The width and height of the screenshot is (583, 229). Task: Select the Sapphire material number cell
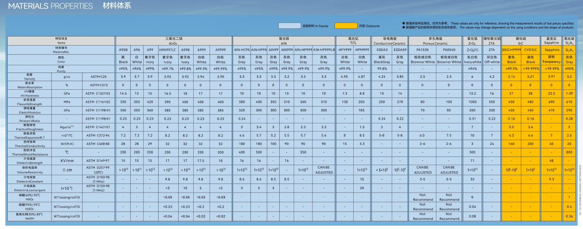(552, 49)
